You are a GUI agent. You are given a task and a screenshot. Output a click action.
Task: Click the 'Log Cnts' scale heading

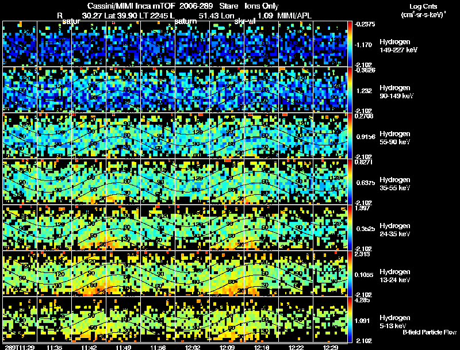423,6
